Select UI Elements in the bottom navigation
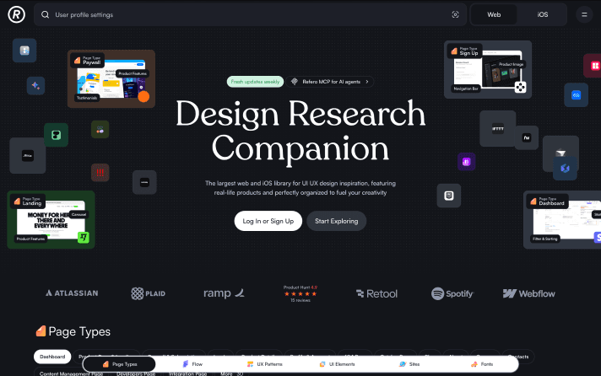This screenshot has height=376, width=601. [338, 364]
